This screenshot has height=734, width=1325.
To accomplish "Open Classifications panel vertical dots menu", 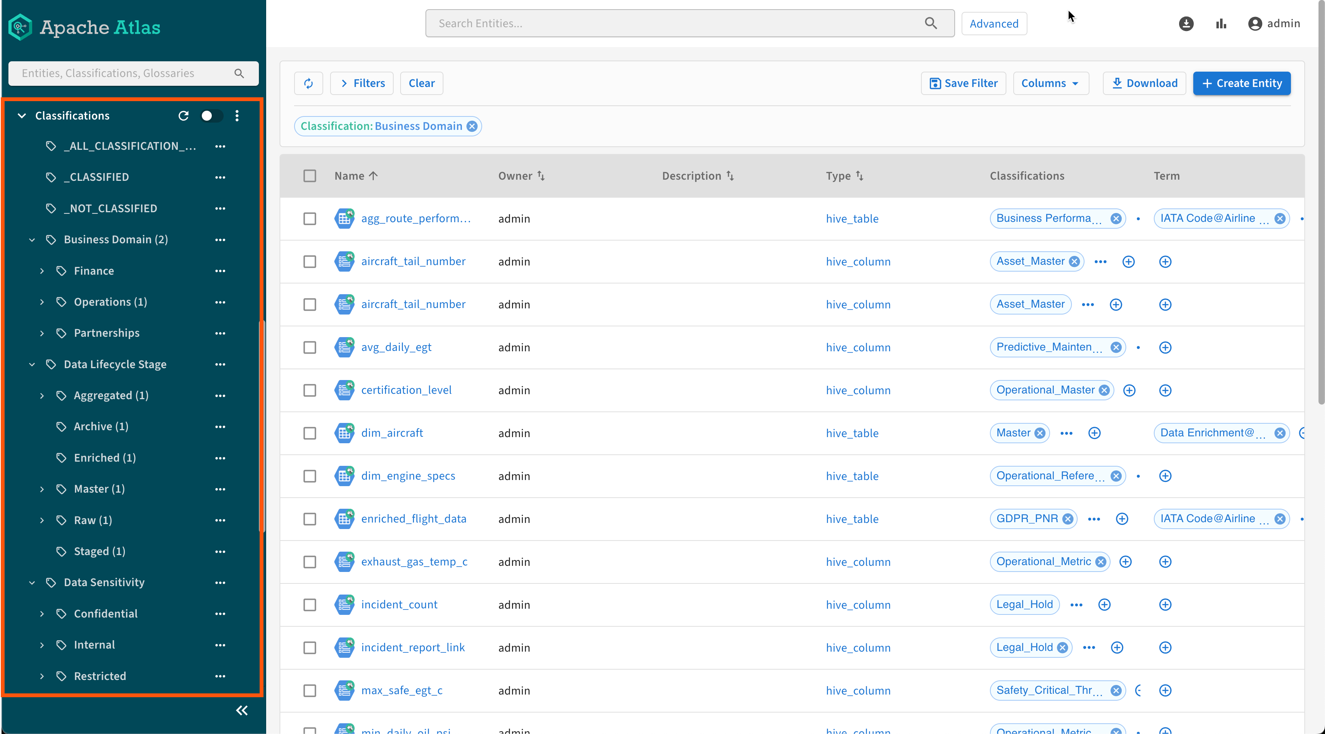I will coord(237,116).
